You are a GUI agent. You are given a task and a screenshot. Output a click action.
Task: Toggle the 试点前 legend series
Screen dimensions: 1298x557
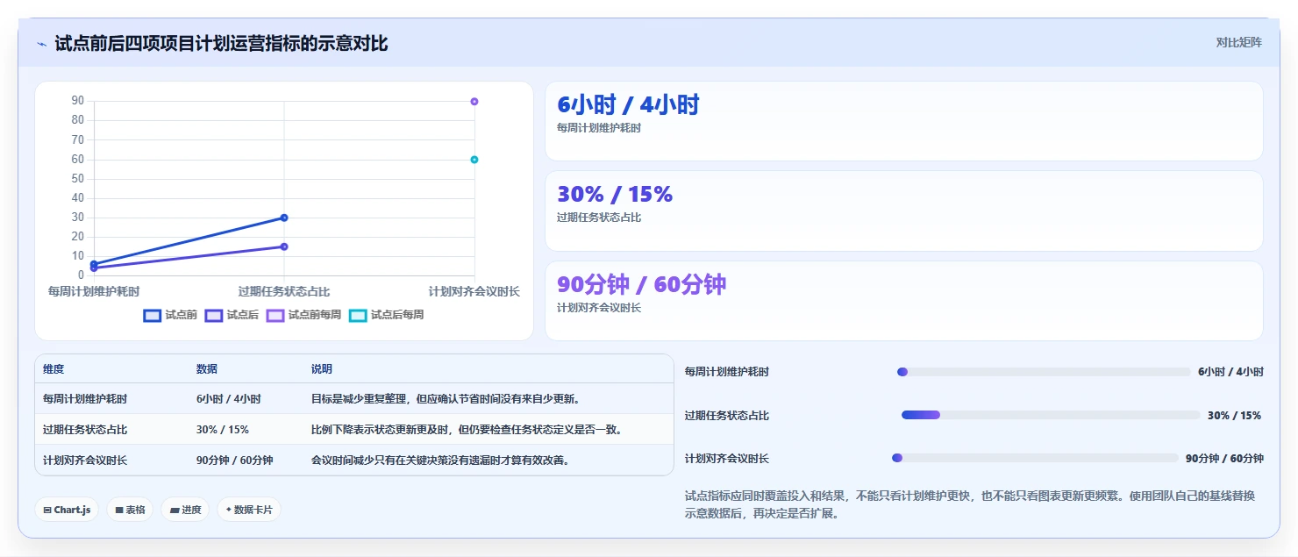(x=170, y=315)
